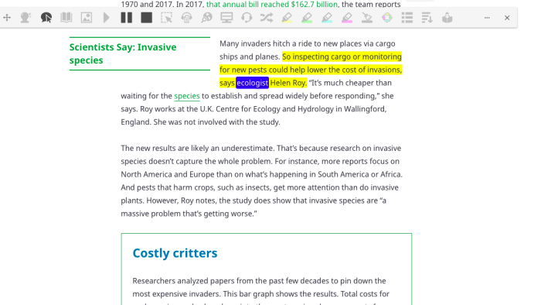The width and height of the screenshot is (541, 305).
Task: Start reading with the Play button
Action: 107,18
